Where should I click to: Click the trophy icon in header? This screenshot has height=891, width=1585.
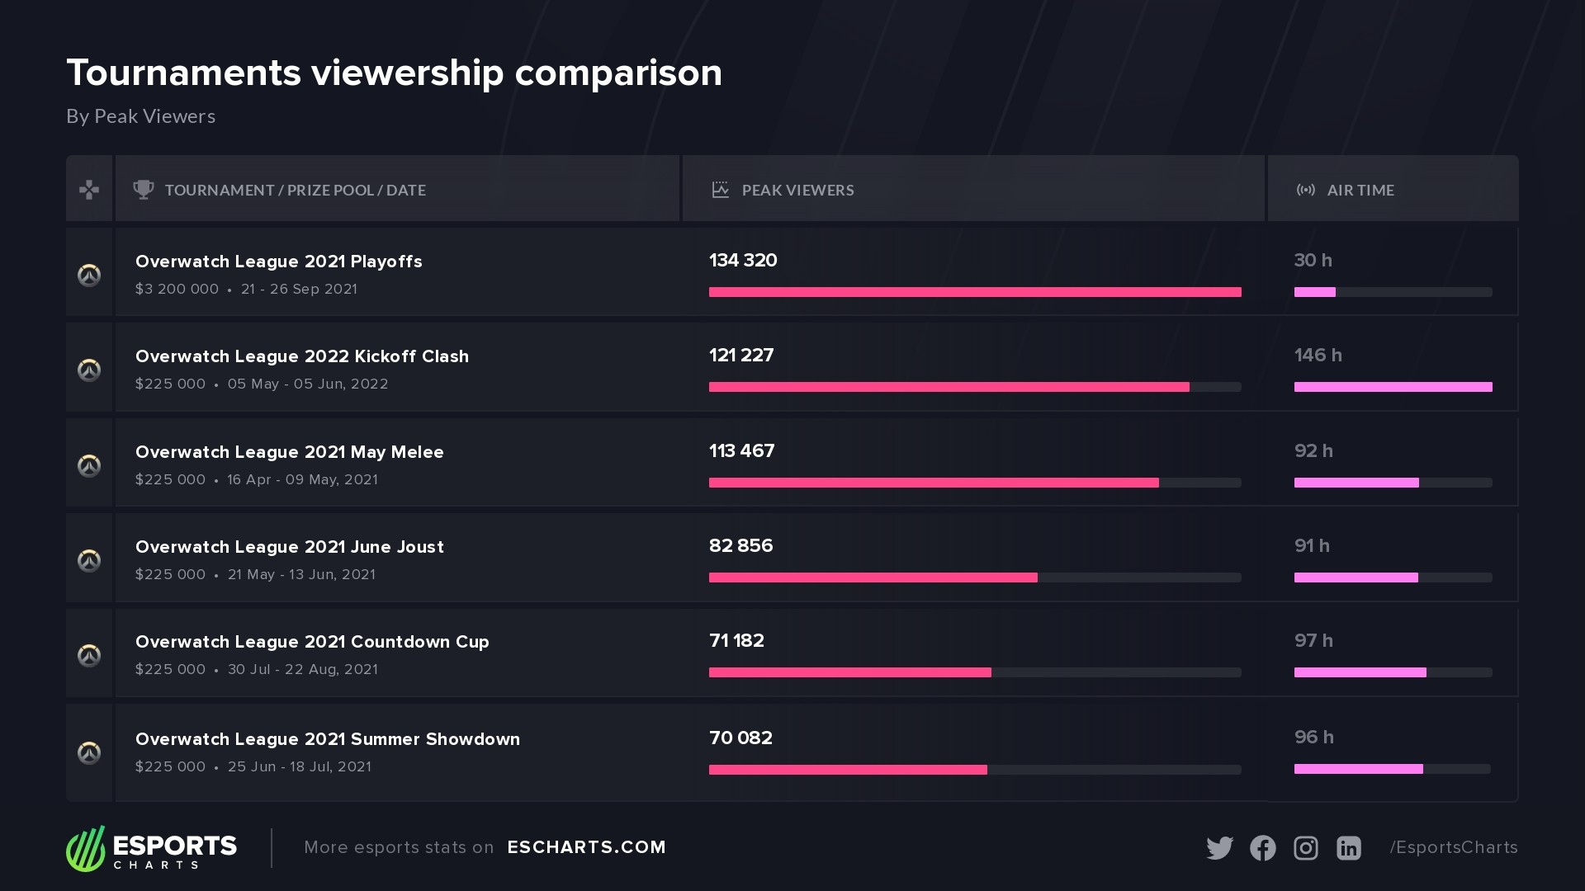(x=144, y=190)
